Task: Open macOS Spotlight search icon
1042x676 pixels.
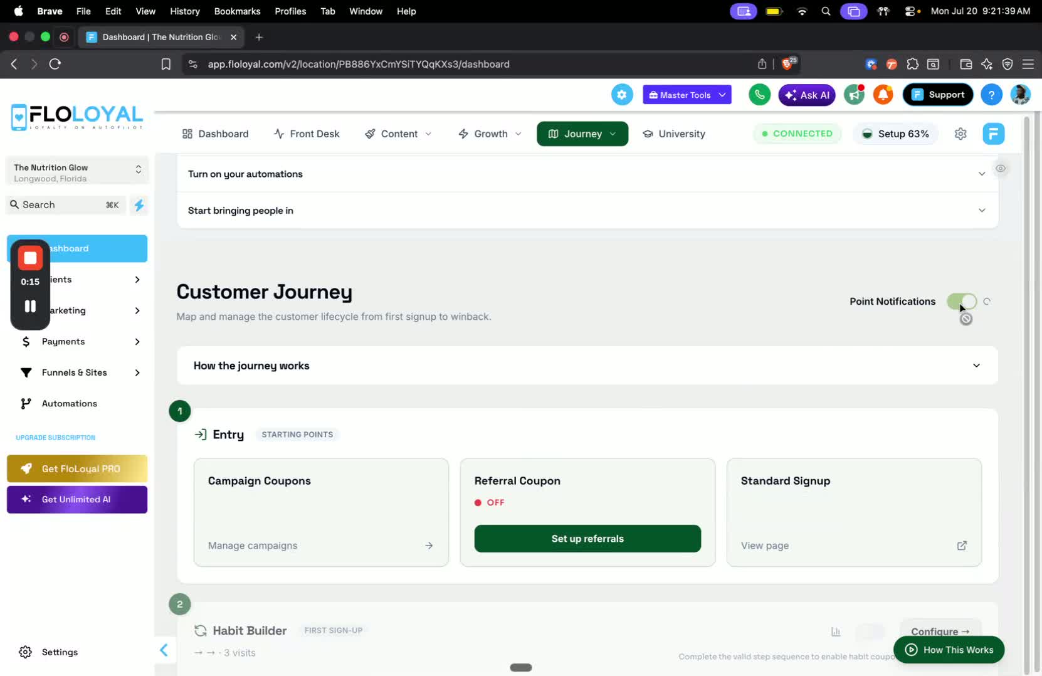Action: [826, 11]
